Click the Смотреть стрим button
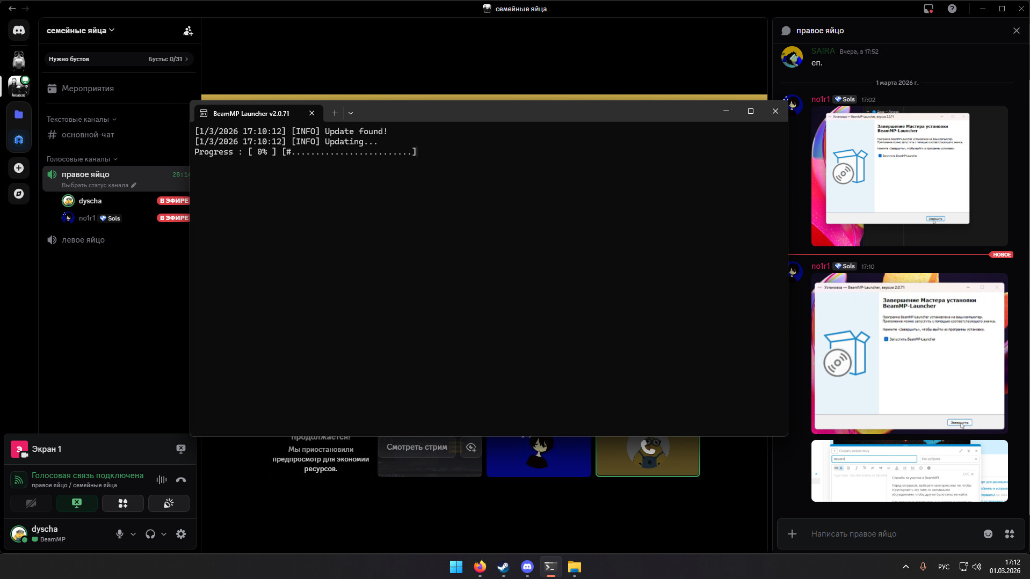 tap(417, 447)
